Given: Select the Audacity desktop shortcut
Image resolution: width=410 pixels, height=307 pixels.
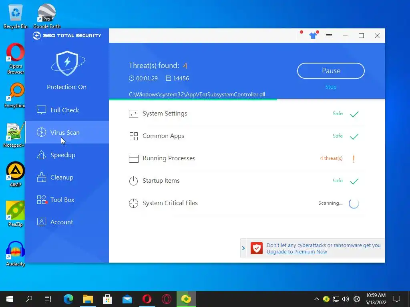Looking at the screenshot, I should tap(15, 253).
